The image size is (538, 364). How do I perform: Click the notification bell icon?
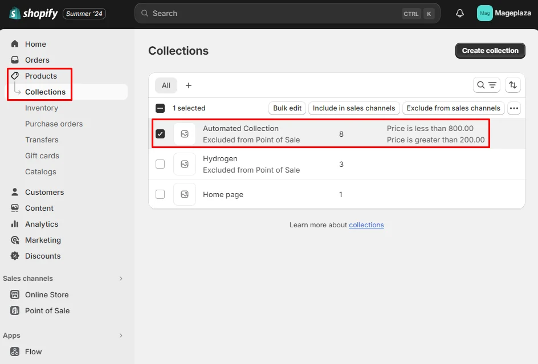459,13
